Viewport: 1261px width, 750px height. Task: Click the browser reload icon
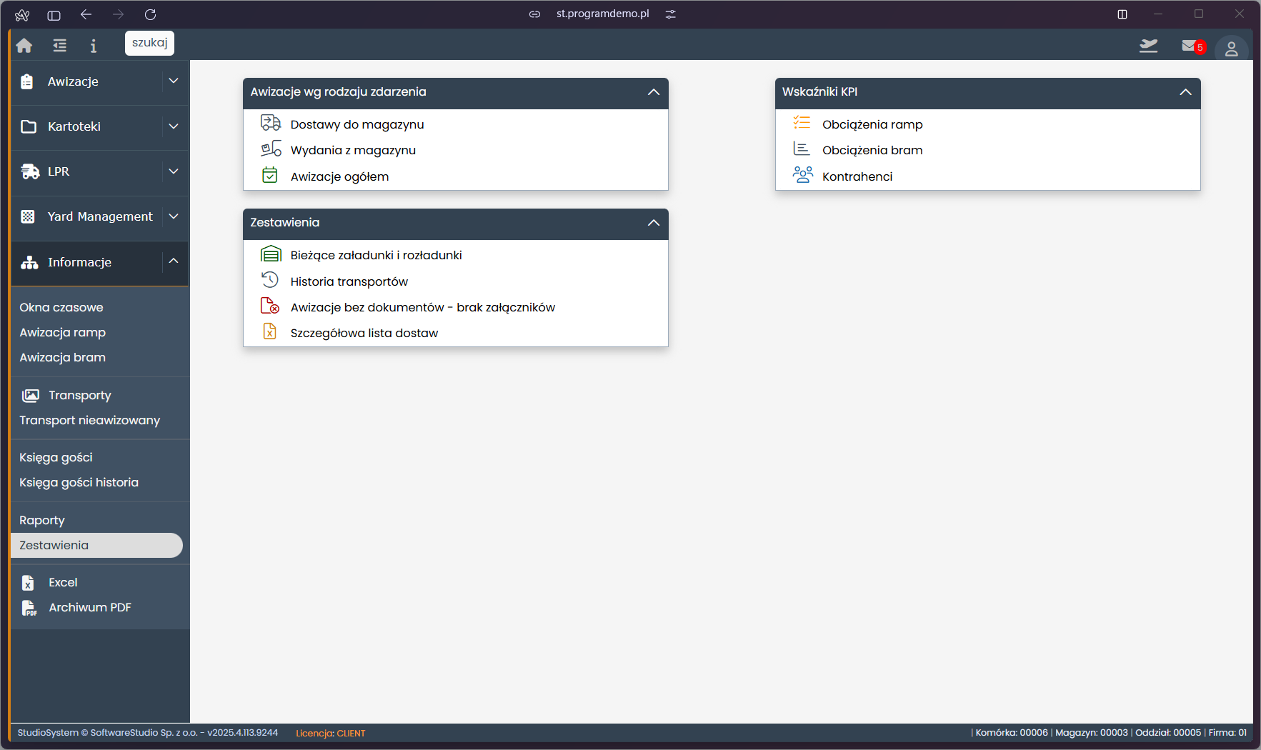pos(150,14)
